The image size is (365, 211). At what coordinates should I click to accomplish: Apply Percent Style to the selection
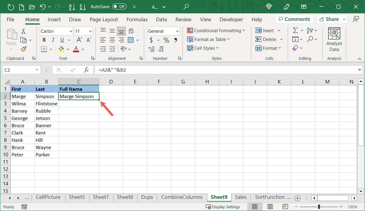point(166,40)
